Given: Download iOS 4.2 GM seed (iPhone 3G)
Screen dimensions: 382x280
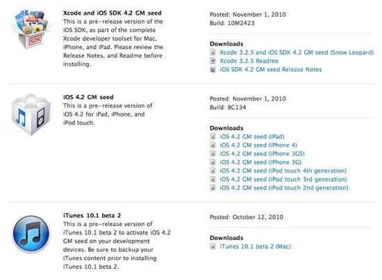Looking at the screenshot, I should (260, 162).
